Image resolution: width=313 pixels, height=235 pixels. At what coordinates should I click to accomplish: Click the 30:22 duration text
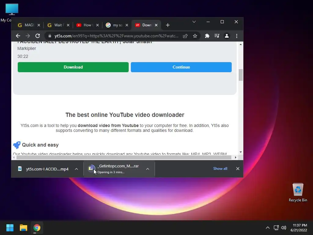click(23, 56)
